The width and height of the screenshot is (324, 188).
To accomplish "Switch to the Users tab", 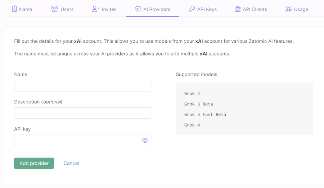I will coord(62,9).
